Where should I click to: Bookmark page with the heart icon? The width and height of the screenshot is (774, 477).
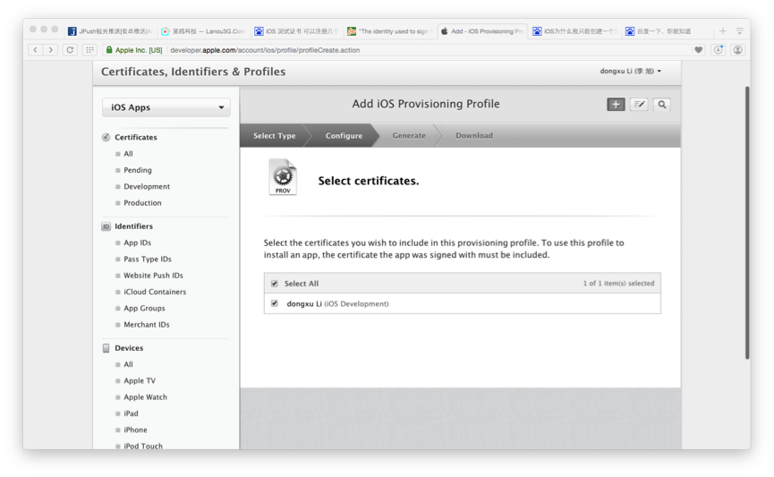(699, 50)
